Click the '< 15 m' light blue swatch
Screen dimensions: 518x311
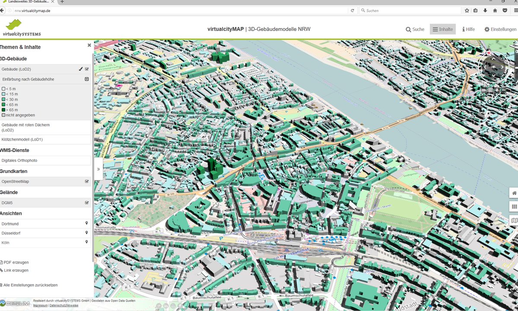click(x=3, y=94)
